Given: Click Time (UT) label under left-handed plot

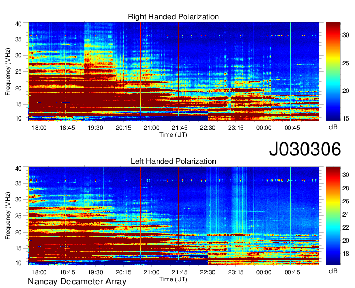Looking at the screenshot, I should click(173, 279).
